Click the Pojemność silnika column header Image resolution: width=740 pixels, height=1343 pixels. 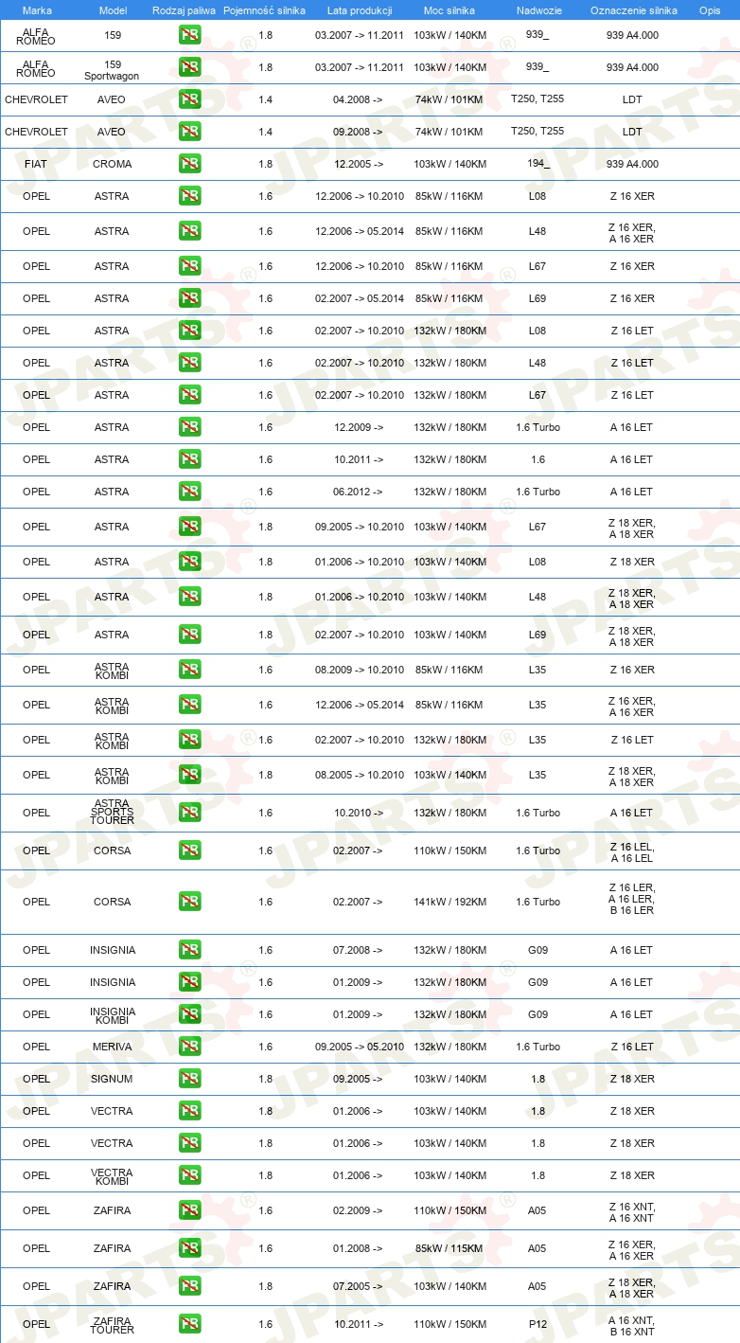264,9
